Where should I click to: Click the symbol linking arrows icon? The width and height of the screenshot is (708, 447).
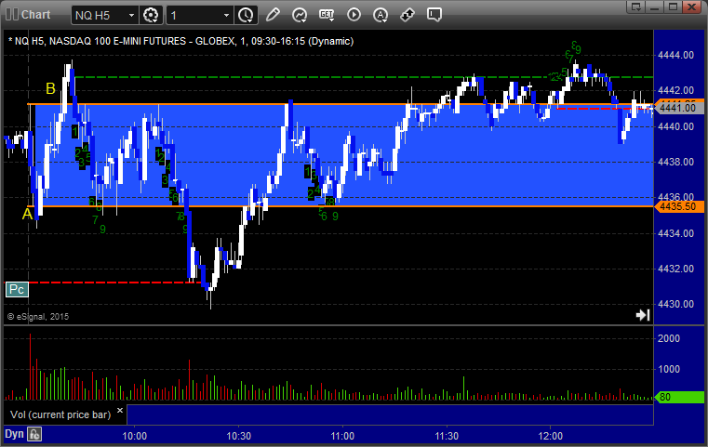click(407, 15)
